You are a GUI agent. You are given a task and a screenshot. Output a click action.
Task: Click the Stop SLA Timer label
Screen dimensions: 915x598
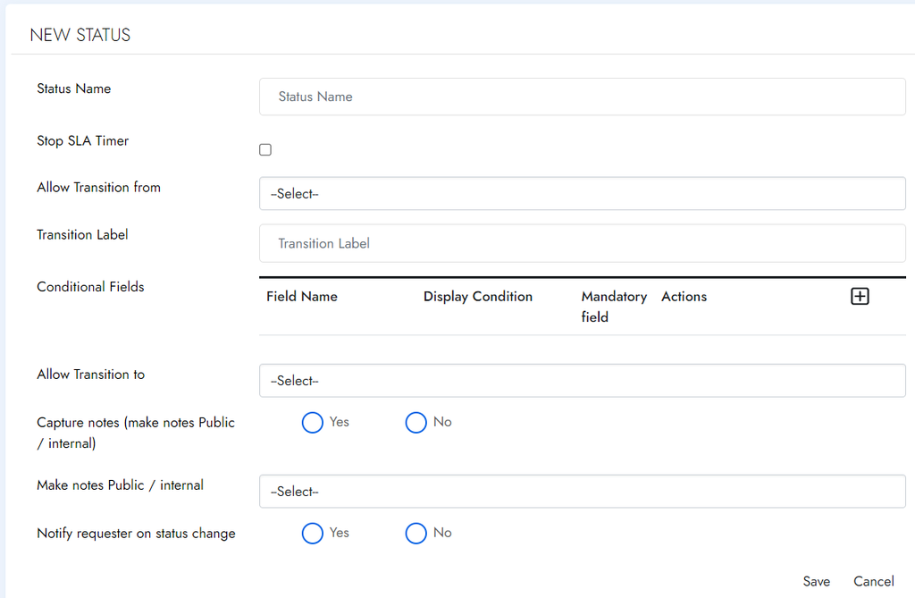coord(83,141)
